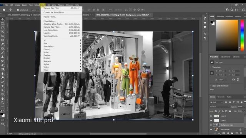246x138 pixels.
Task: Select the Brush tool
Action: 3,53
